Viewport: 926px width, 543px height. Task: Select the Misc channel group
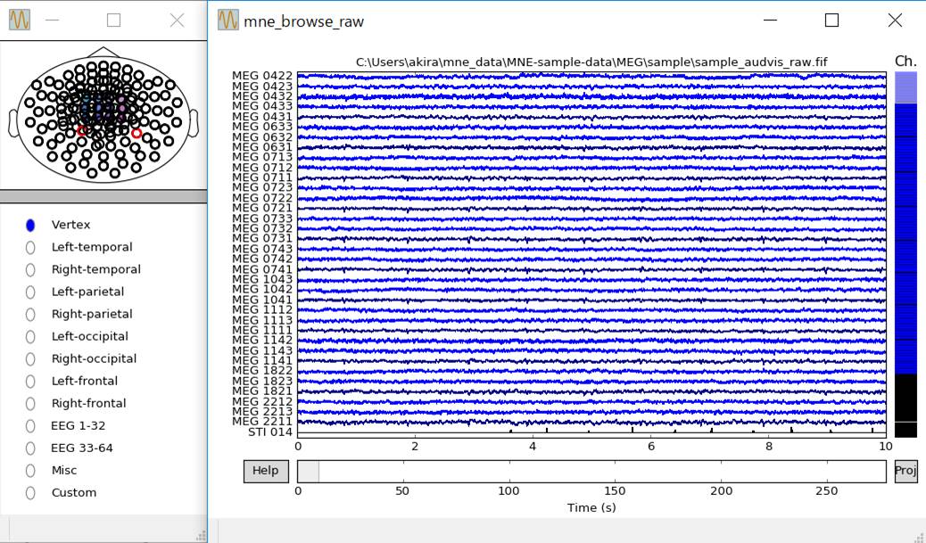tap(30, 471)
